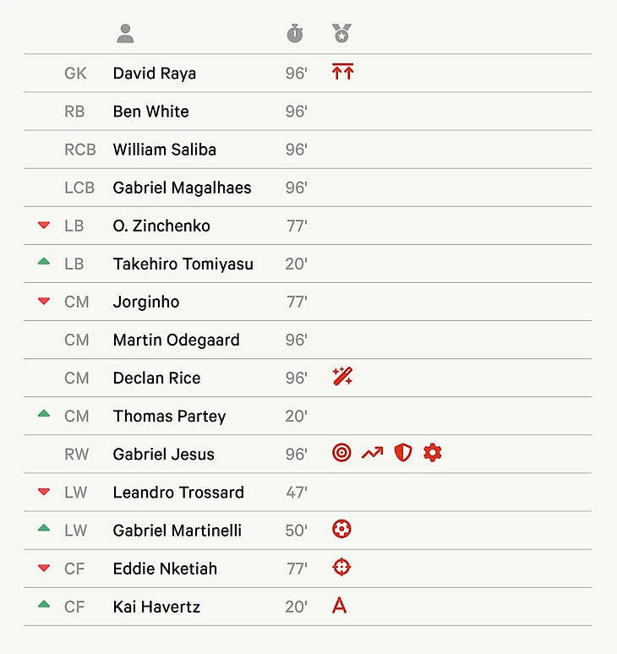Click Ben White's 96' minutes value
The width and height of the screenshot is (617, 654).
coord(296,112)
